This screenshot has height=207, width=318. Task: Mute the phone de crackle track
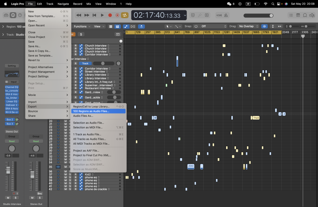point(66,189)
